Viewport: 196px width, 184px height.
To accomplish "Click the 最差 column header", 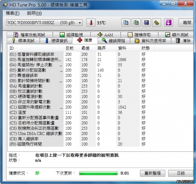I will click(x=88, y=48).
